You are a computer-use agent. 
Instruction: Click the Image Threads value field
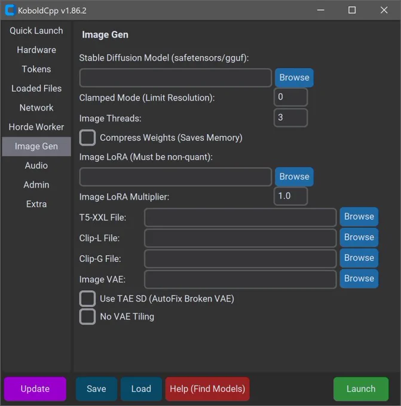[x=290, y=118]
